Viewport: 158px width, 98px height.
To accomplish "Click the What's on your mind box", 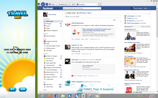I will click(93, 16).
